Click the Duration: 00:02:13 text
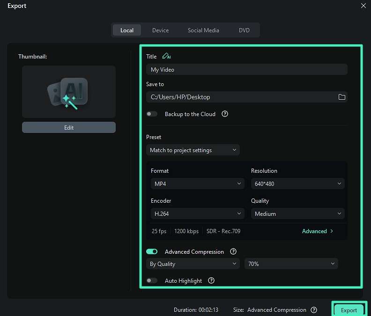This screenshot has height=316, width=371. [196, 310]
